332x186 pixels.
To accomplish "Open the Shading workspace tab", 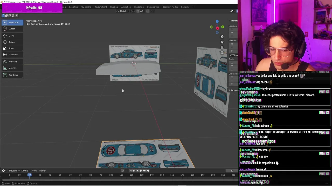I will point(114,7).
